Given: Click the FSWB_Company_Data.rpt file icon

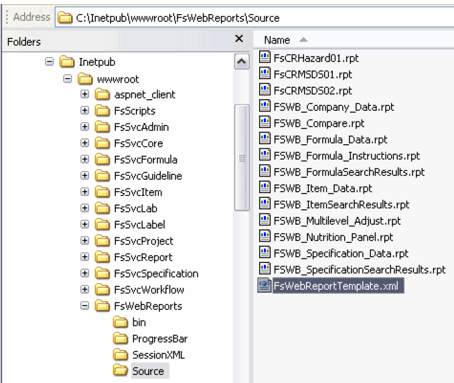Looking at the screenshot, I should (x=264, y=106).
